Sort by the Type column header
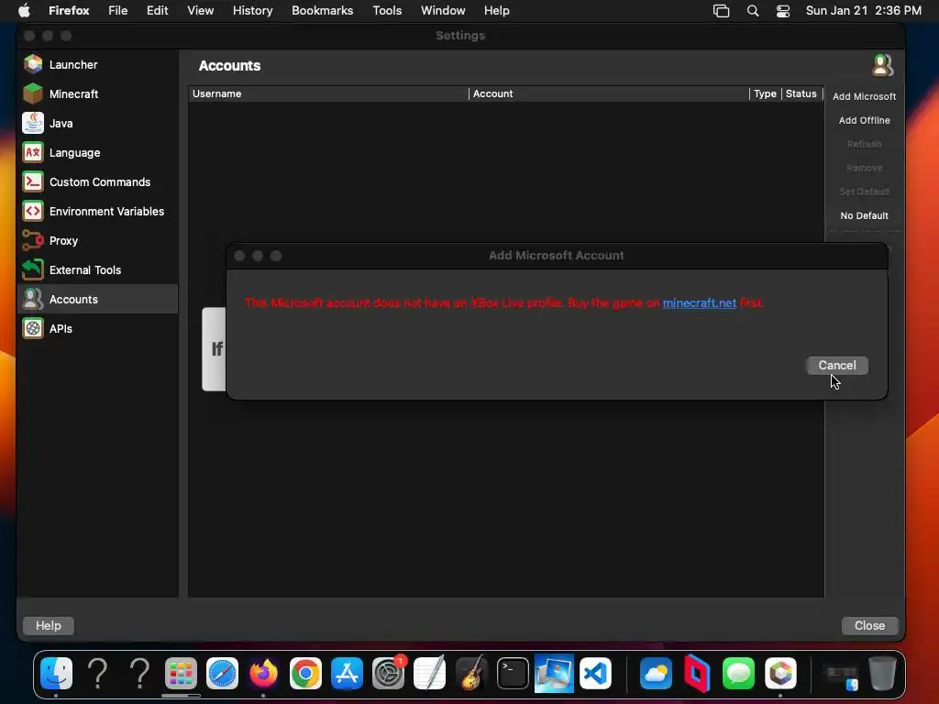The width and height of the screenshot is (939, 704). pyautogui.click(x=766, y=93)
